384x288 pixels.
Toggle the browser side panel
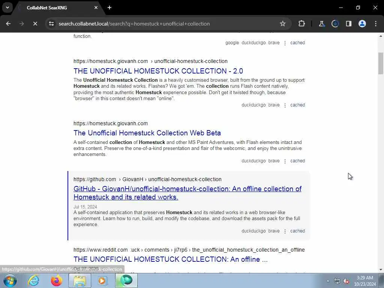(348, 24)
